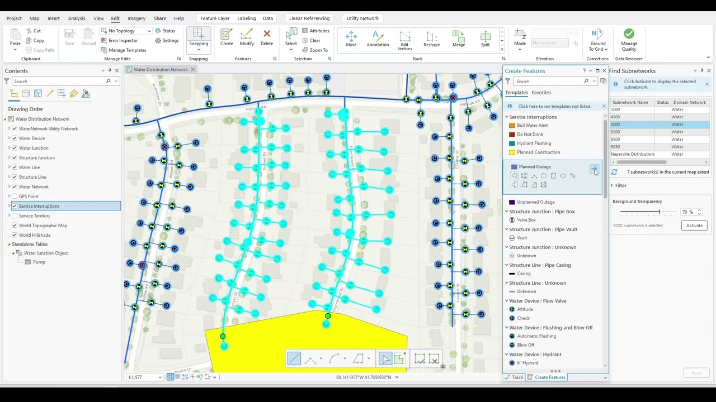
Task: Select the Rectangle construction tool for Planned Outage
Action: coord(553,176)
